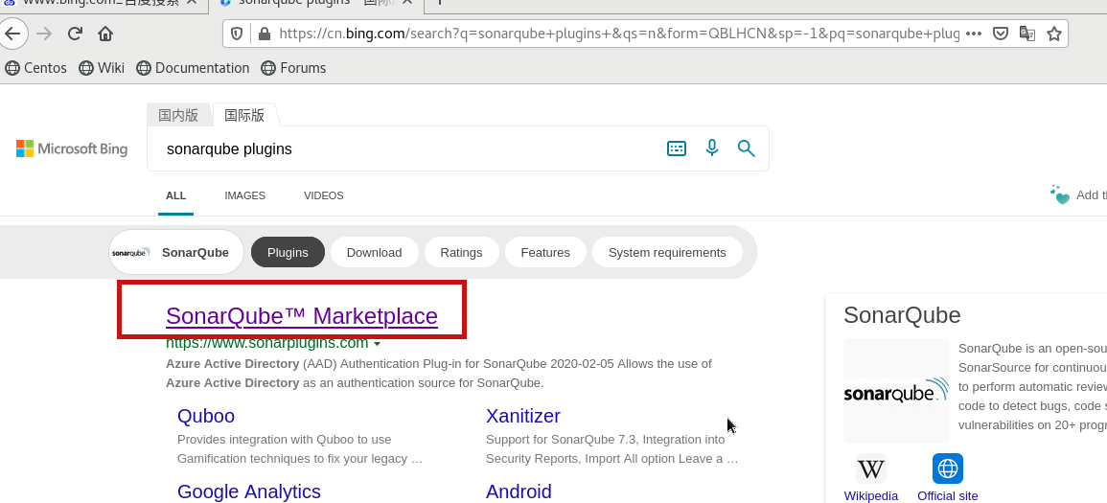1107x503 pixels.
Task: Start voice search with microphone icon
Action: (x=711, y=149)
